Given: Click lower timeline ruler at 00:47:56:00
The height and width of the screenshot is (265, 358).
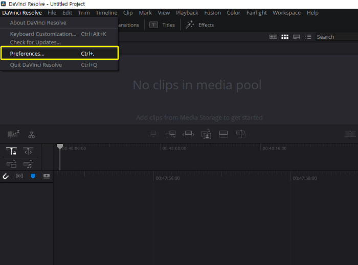Looking at the screenshot, I should point(168,178).
